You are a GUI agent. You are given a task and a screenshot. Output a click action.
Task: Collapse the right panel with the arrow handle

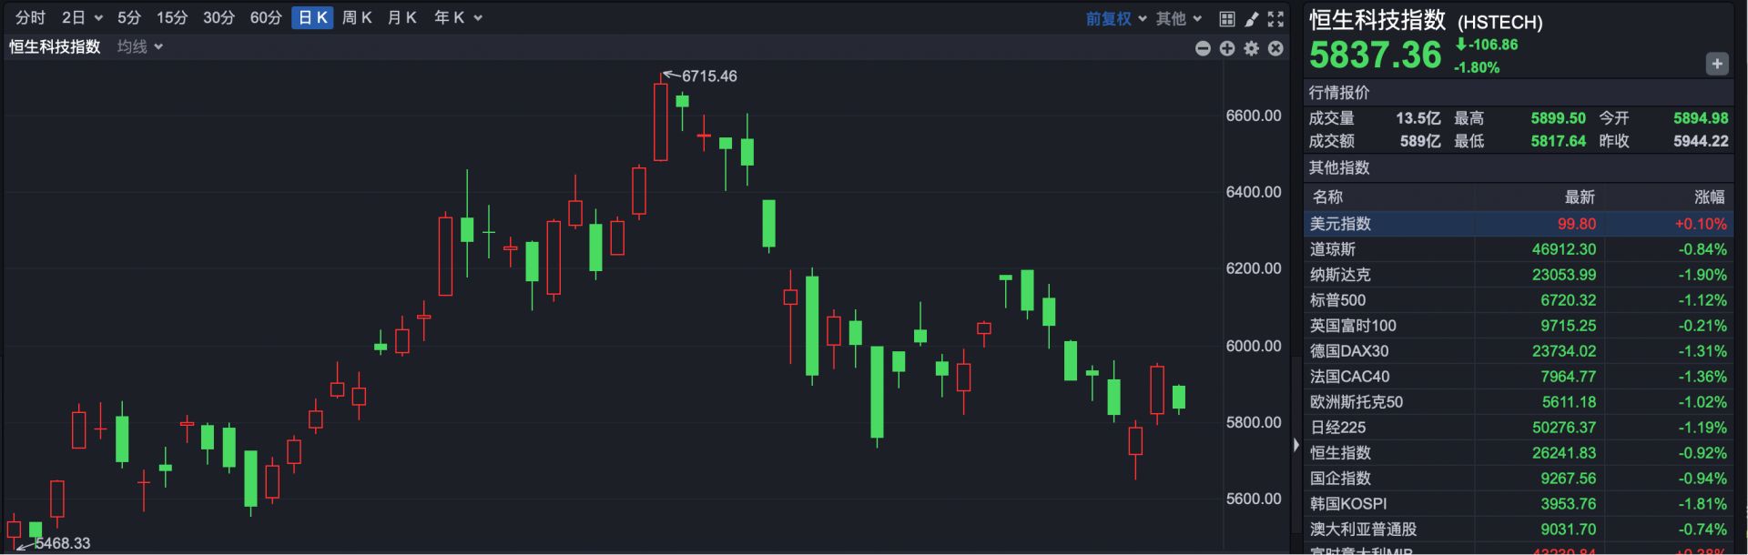click(1296, 445)
